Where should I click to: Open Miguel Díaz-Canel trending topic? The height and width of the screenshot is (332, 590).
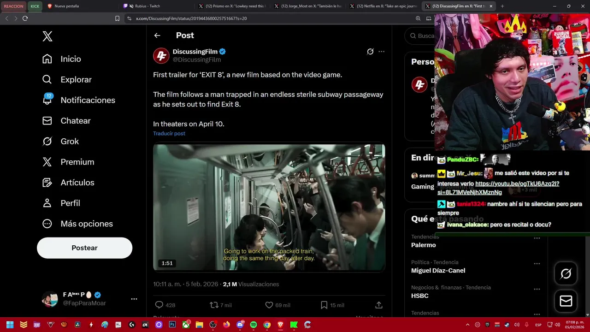(438, 271)
